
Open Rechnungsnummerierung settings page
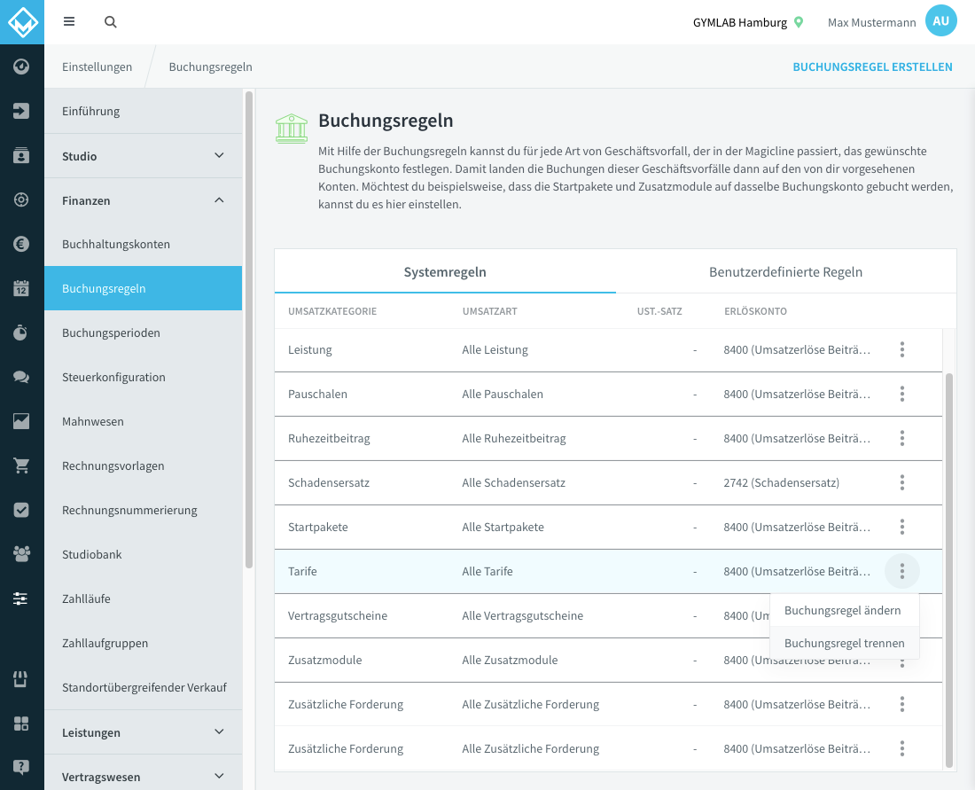point(143,510)
